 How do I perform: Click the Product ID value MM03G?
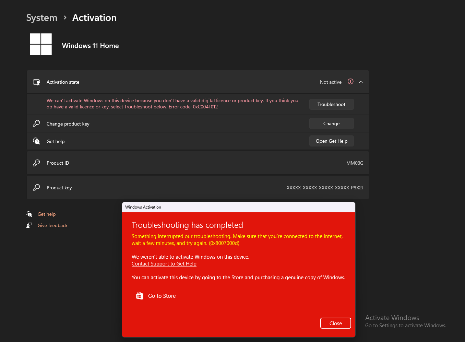pos(355,163)
